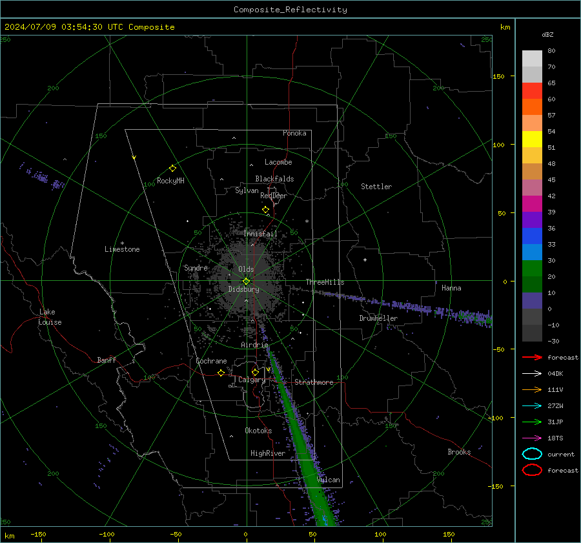The width and height of the screenshot is (581, 543).
Task: Click the Brooks label
Action: [x=459, y=452]
